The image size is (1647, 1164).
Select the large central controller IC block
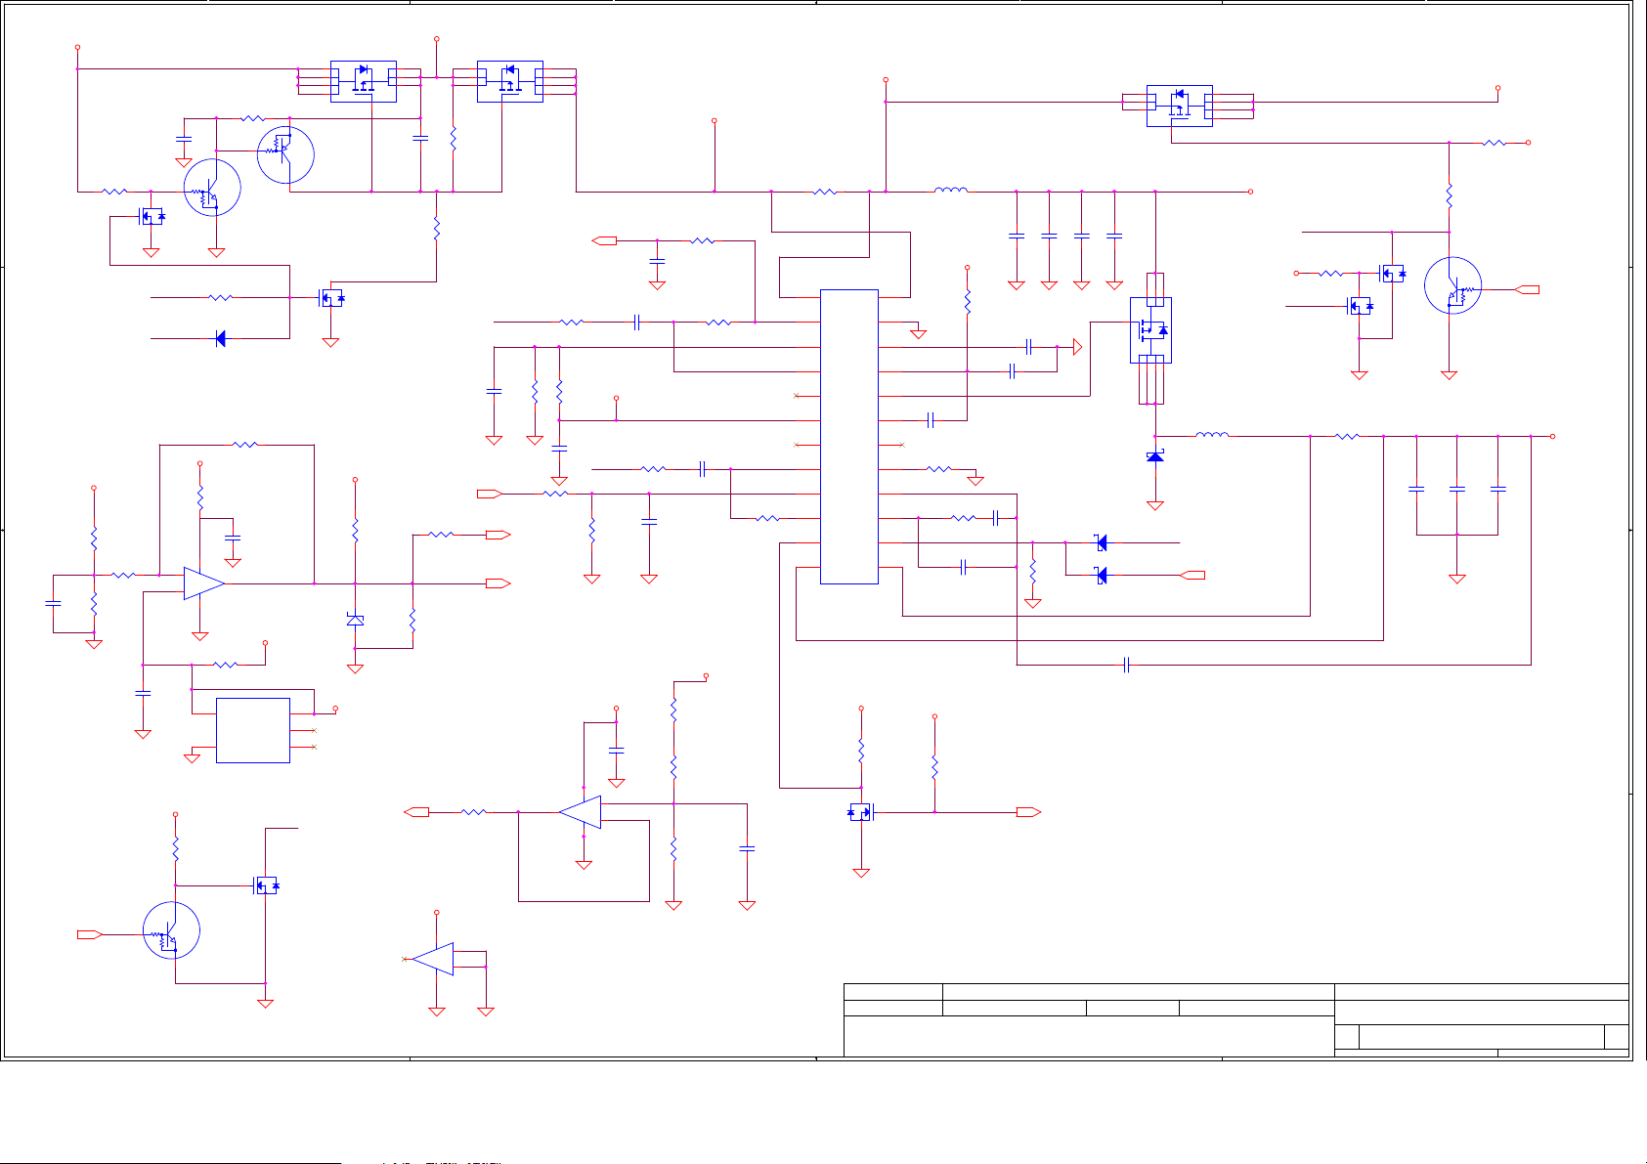(848, 436)
